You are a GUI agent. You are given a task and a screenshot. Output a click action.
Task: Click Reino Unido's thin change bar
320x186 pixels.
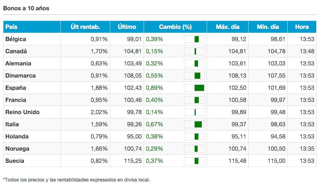[195, 112]
